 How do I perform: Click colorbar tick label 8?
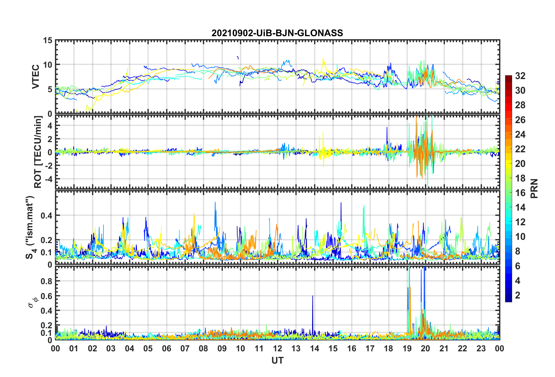tap(518, 251)
